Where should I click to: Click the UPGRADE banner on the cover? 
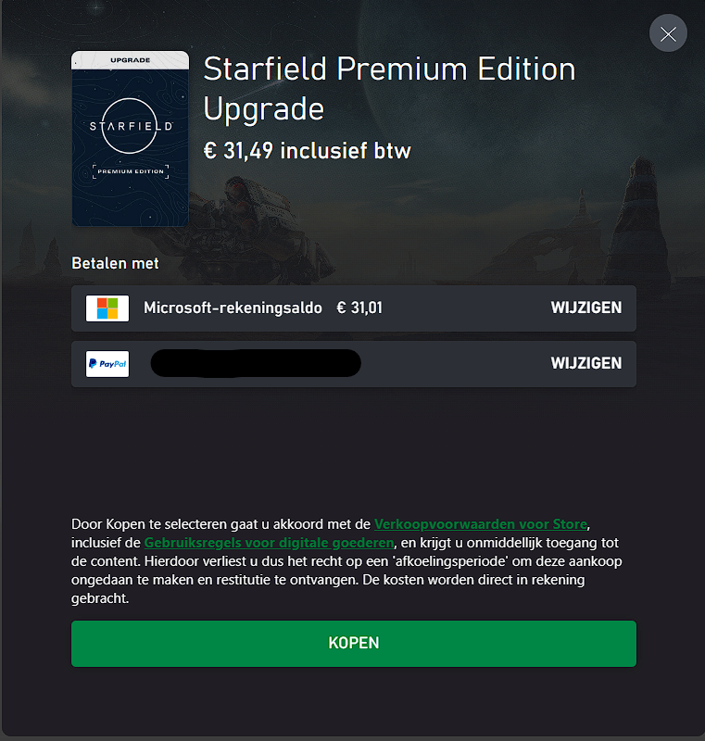[131, 60]
